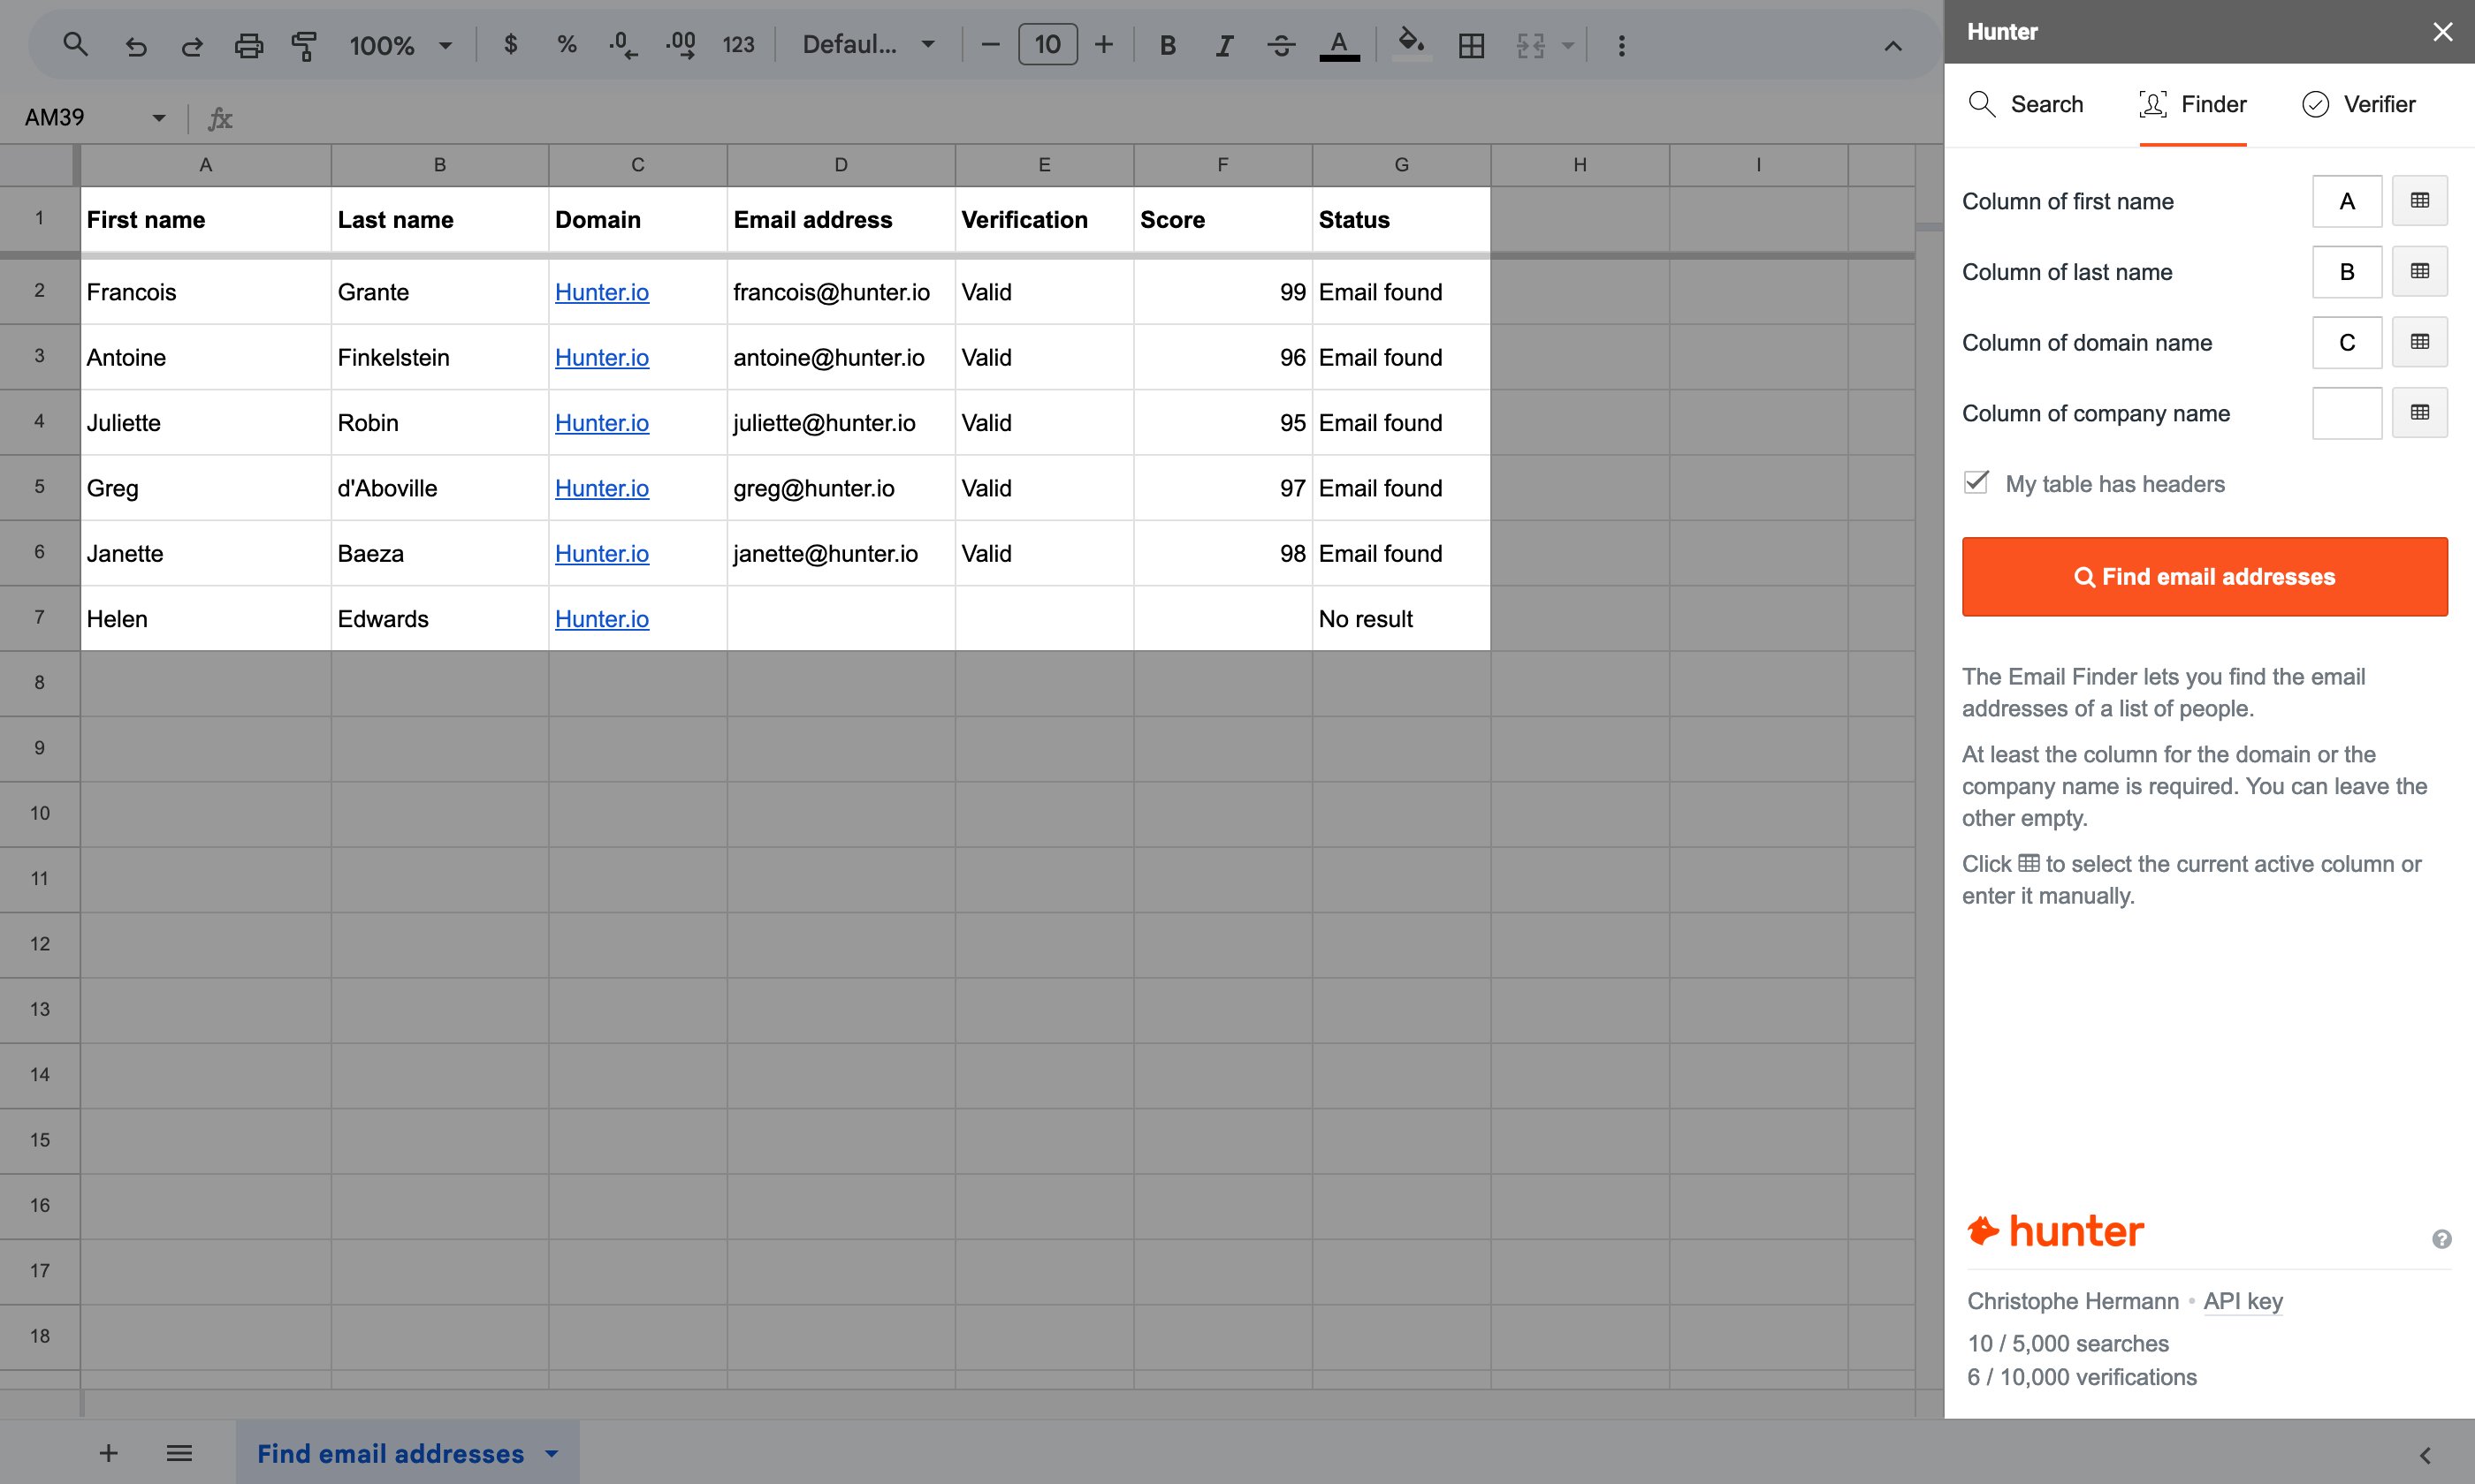Open Hunter help question mark icon
The width and height of the screenshot is (2475, 1484).
point(2441,1239)
